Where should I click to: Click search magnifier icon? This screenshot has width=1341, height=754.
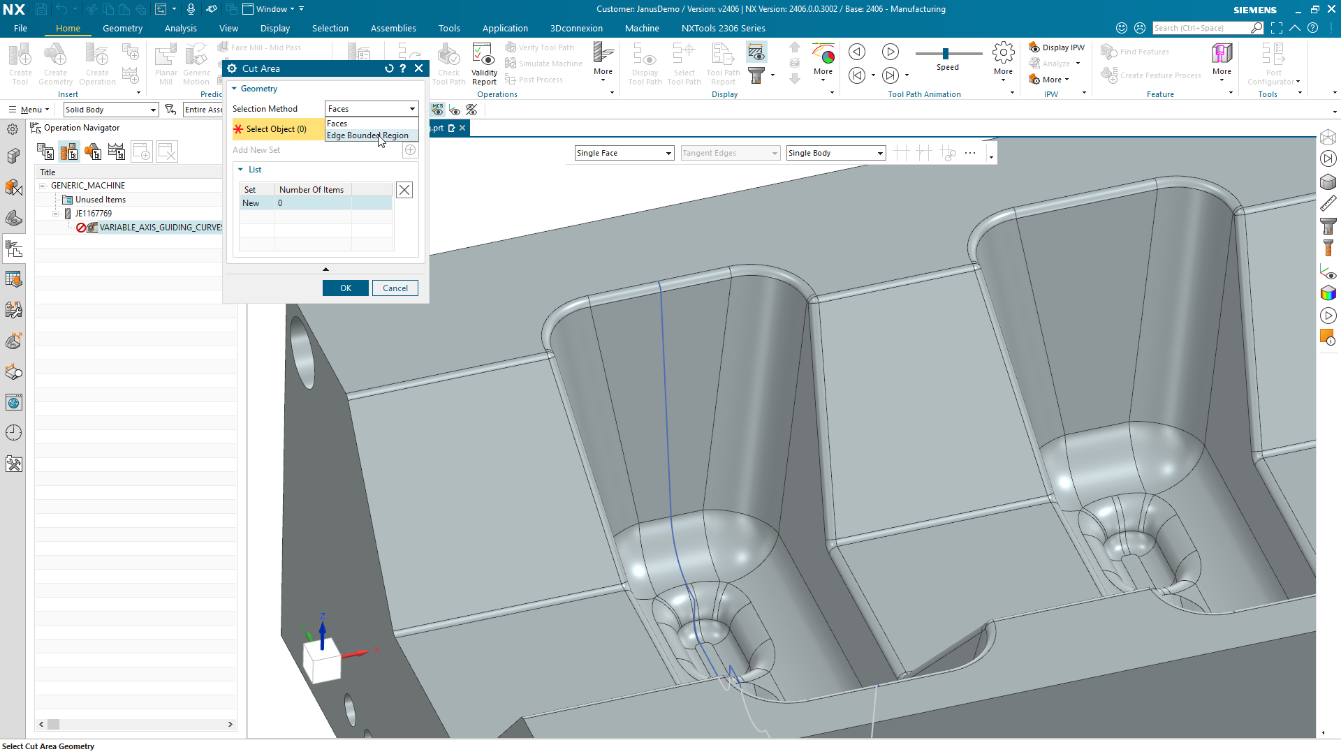click(1256, 28)
